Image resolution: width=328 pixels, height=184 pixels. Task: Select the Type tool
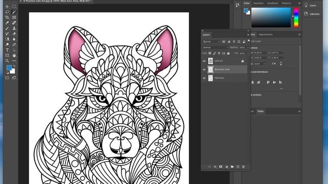click(7, 50)
